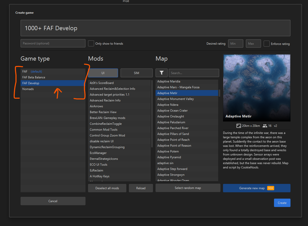Choose the Adaptive Ndera map

pos(187,105)
